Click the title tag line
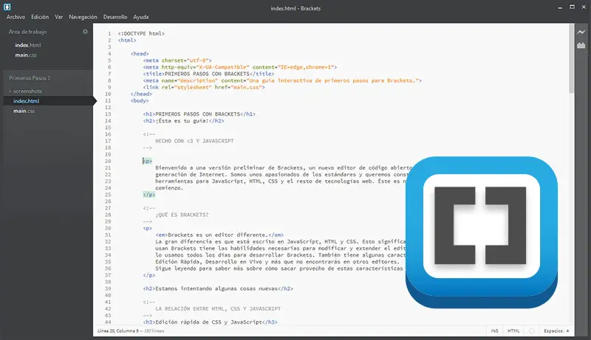The image size is (591, 340). point(208,74)
